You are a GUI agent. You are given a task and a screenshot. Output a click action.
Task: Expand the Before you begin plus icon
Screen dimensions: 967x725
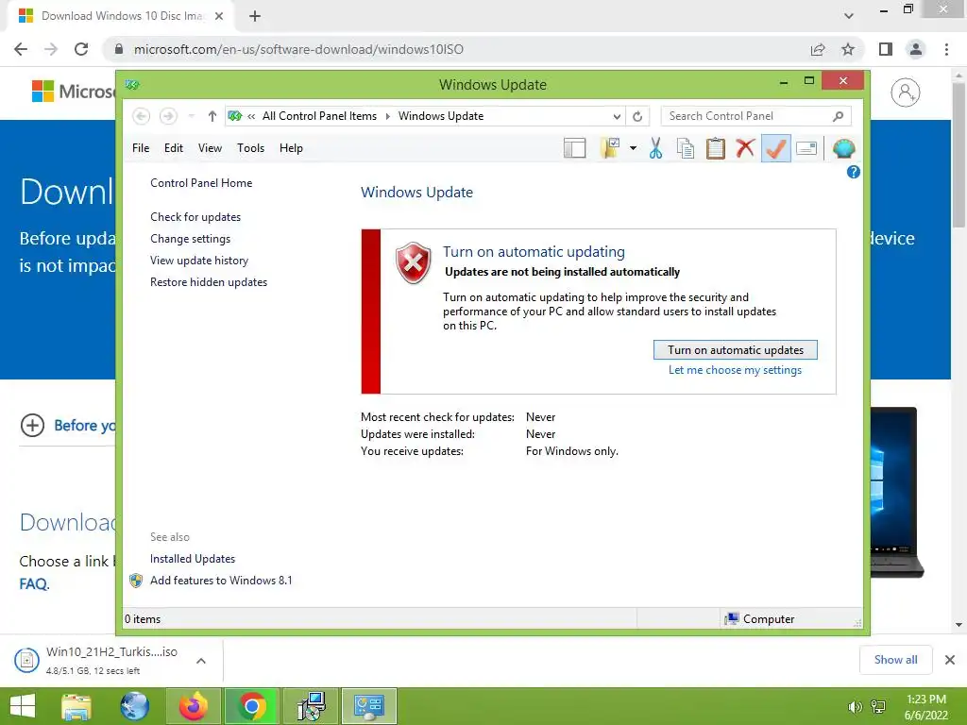click(32, 426)
